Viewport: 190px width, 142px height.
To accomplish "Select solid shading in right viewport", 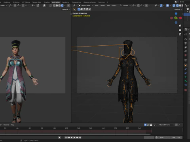I will (180, 6).
